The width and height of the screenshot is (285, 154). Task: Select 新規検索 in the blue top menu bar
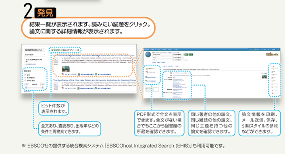tap(146, 49)
